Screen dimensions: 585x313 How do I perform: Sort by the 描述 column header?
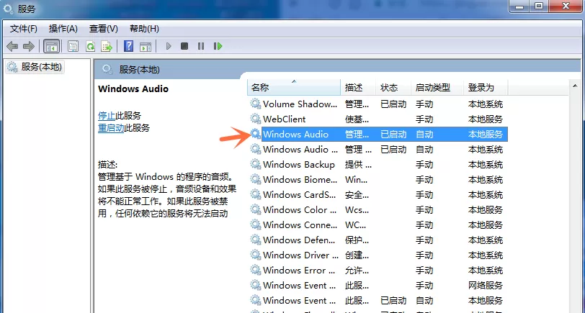tap(358, 88)
